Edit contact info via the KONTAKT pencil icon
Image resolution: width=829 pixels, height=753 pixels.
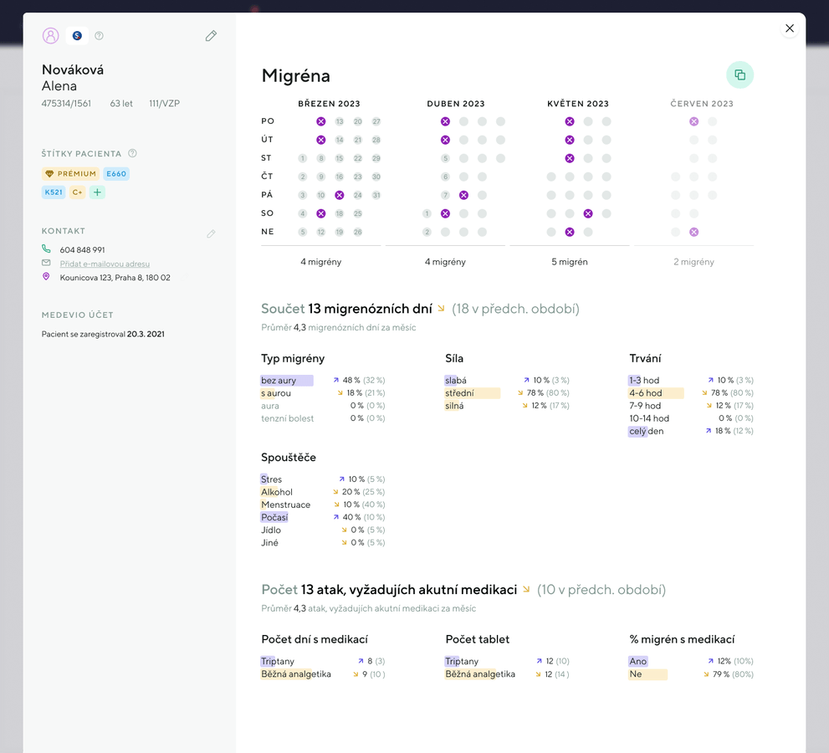coord(212,233)
